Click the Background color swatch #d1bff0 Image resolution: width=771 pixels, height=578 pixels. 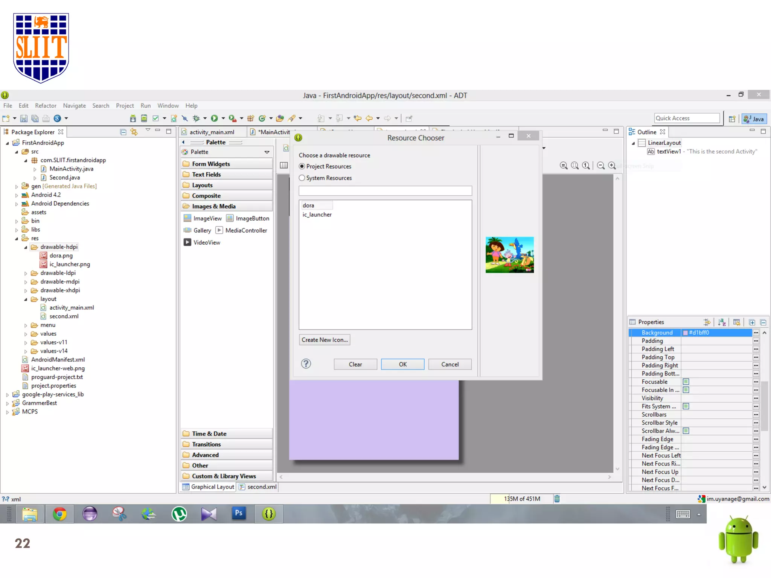pos(686,333)
